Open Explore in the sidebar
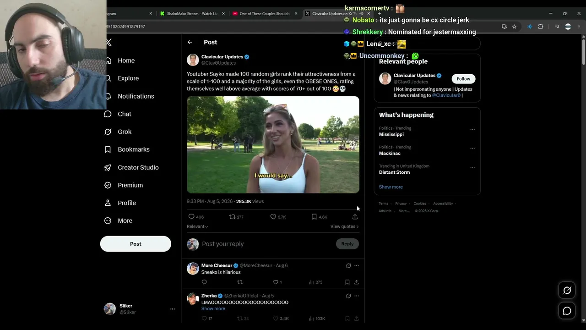The image size is (586, 330). tap(122, 78)
